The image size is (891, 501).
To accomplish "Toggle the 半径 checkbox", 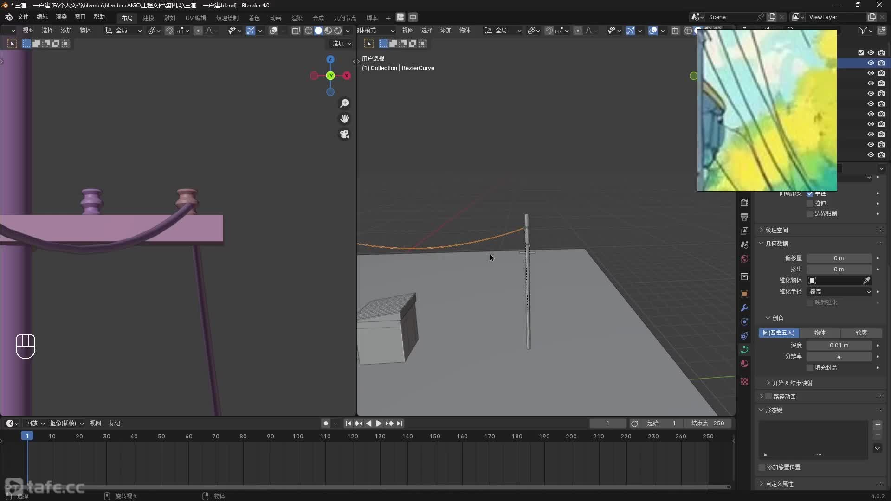I will point(810,193).
